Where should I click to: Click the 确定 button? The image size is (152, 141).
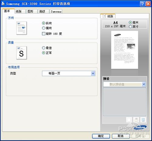[x=101, y=136]
